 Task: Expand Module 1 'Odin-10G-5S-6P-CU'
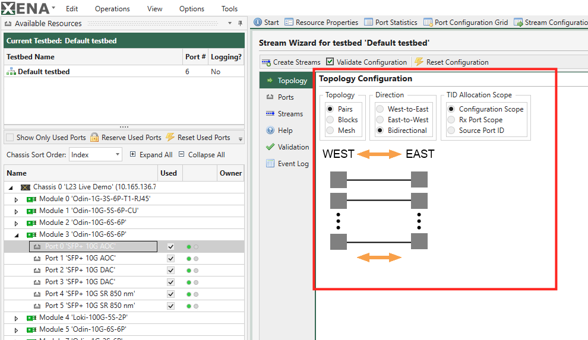16,212
